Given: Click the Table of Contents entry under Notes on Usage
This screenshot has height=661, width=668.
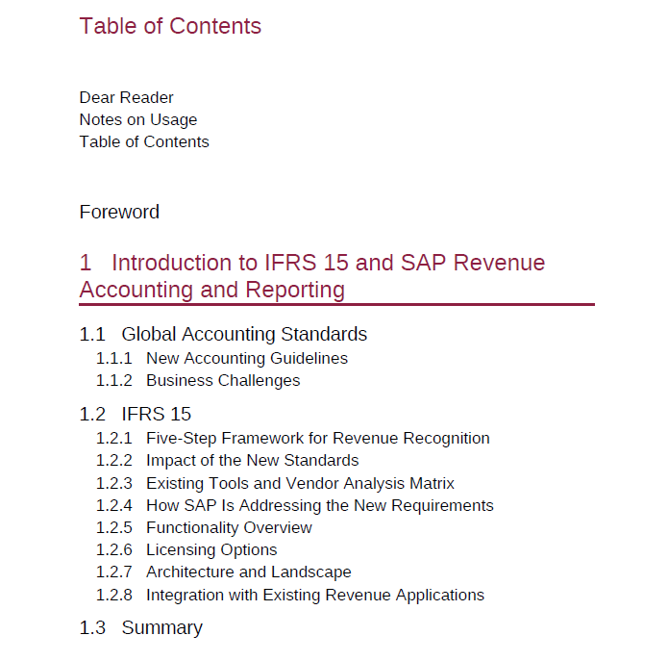Looking at the screenshot, I should pos(144,142).
